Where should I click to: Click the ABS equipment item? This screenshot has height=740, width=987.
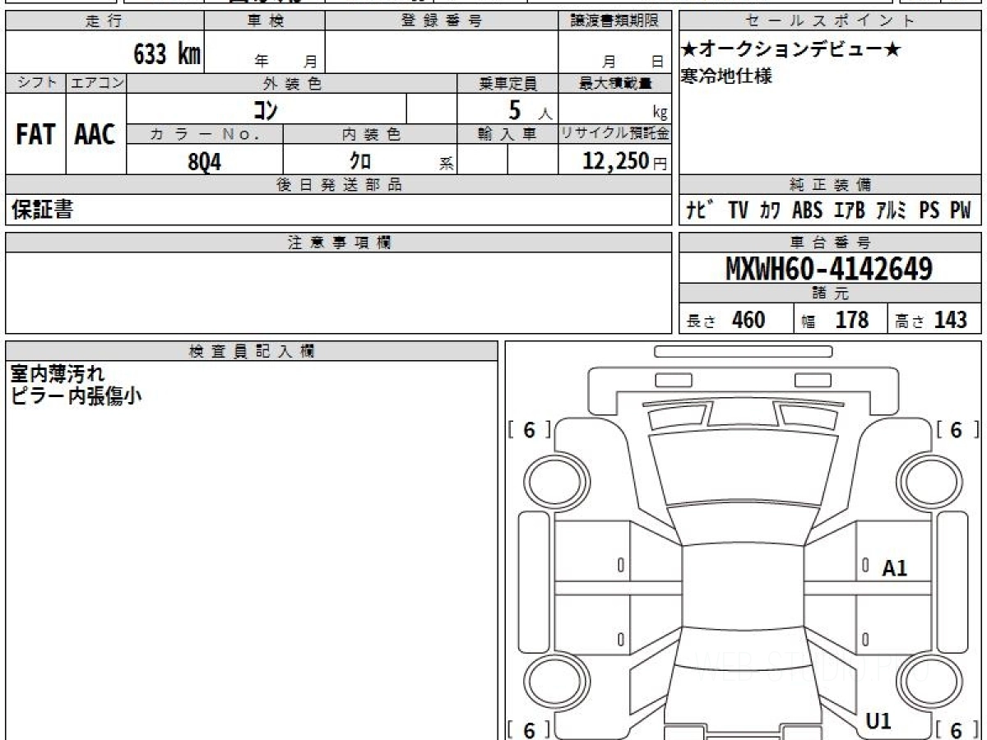808,210
